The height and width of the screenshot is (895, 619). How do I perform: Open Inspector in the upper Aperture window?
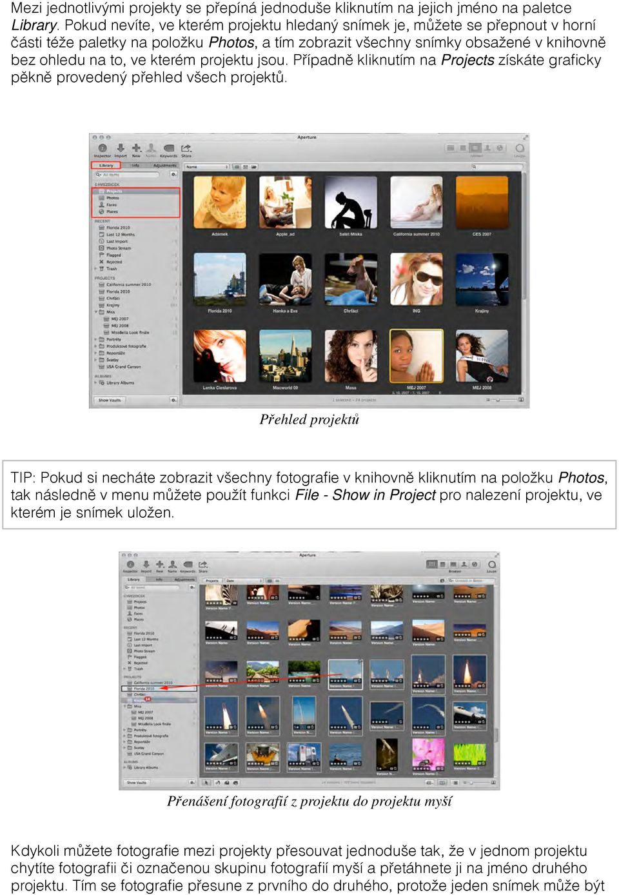pos(103,148)
